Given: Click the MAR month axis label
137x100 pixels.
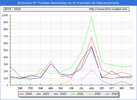Looking at the screenshot, I should tap(41, 88).
